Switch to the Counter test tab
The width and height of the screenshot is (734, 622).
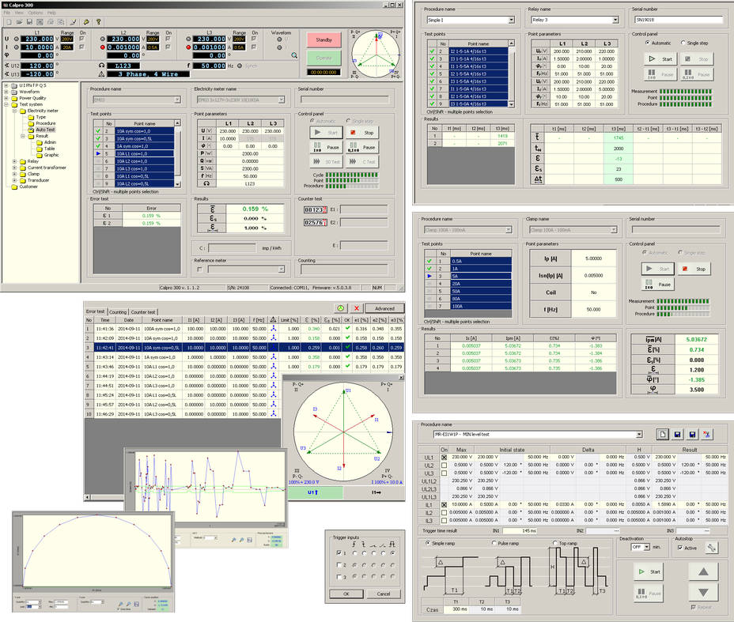143,312
